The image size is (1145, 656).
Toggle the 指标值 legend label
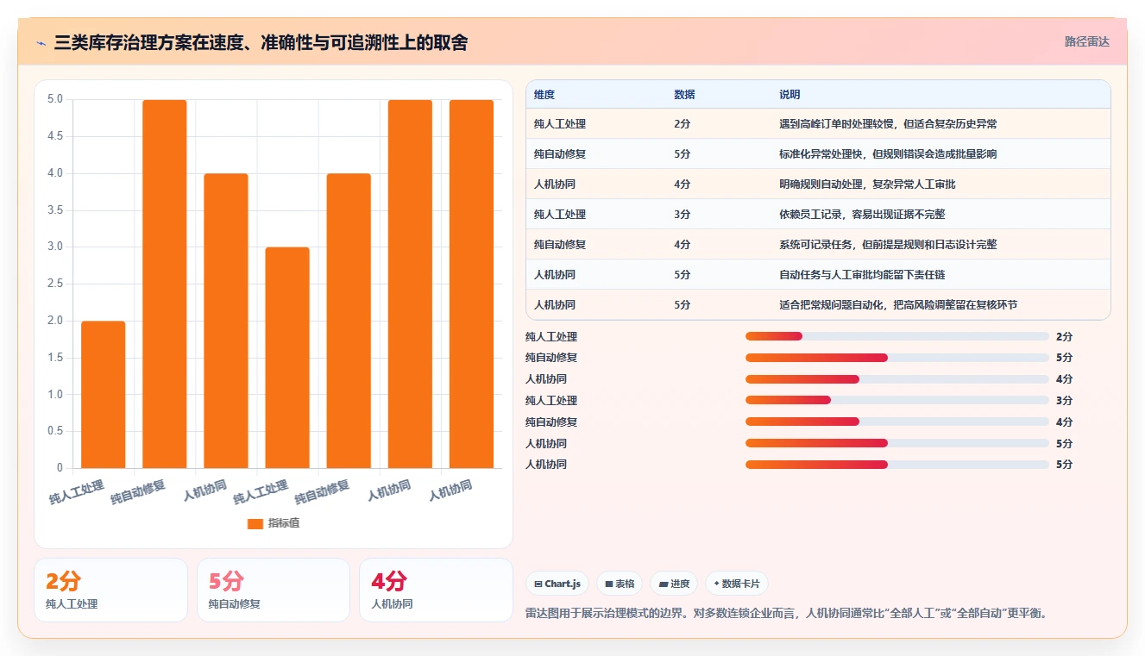pos(283,523)
